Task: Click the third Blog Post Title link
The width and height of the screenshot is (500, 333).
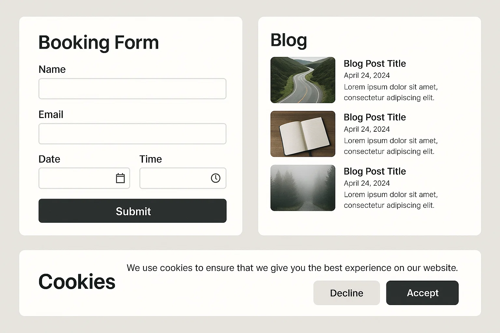Action: click(x=375, y=171)
